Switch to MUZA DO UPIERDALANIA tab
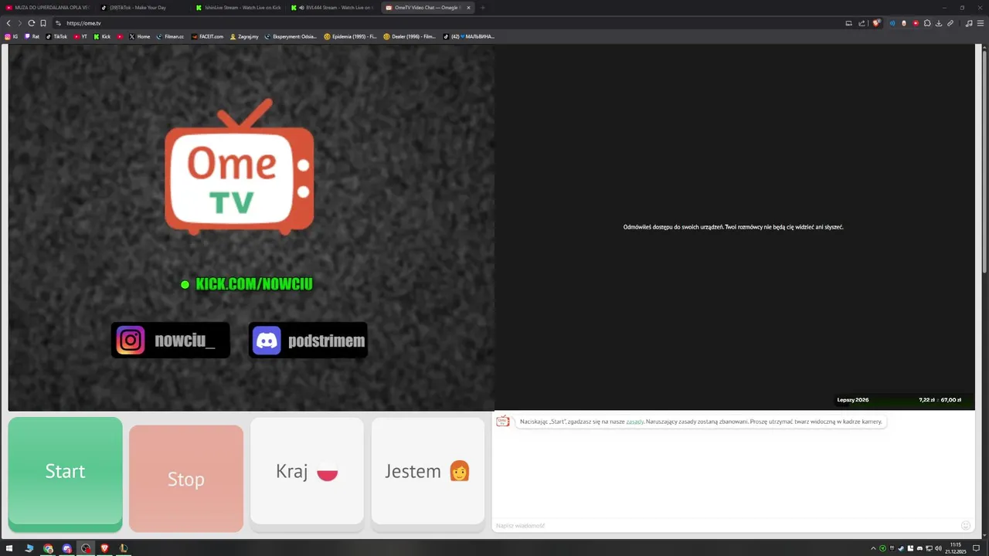The image size is (989, 556). [x=48, y=8]
